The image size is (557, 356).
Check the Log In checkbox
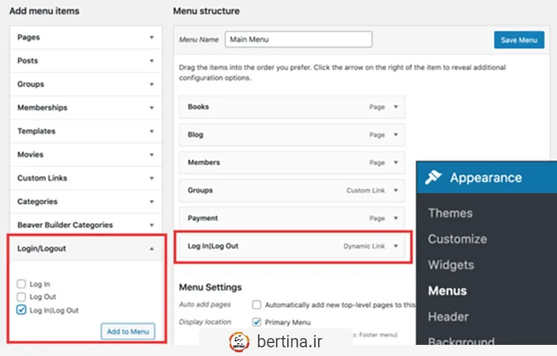(x=22, y=284)
